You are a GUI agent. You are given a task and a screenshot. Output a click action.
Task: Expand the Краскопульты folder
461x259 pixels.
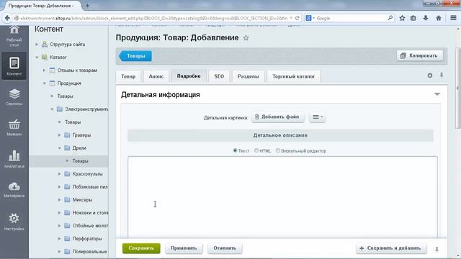click(59, 174)
